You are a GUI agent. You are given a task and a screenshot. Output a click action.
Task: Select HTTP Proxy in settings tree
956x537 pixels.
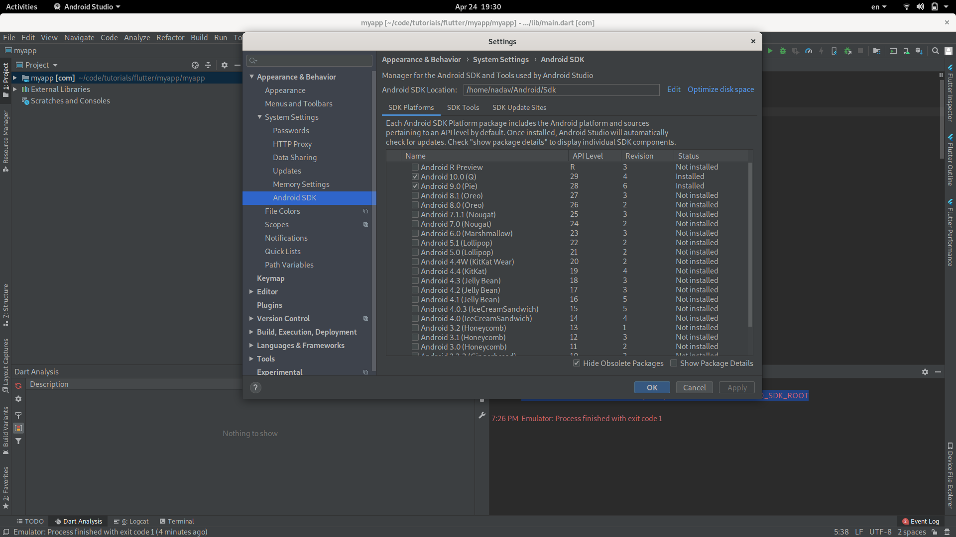click(292, 144)
